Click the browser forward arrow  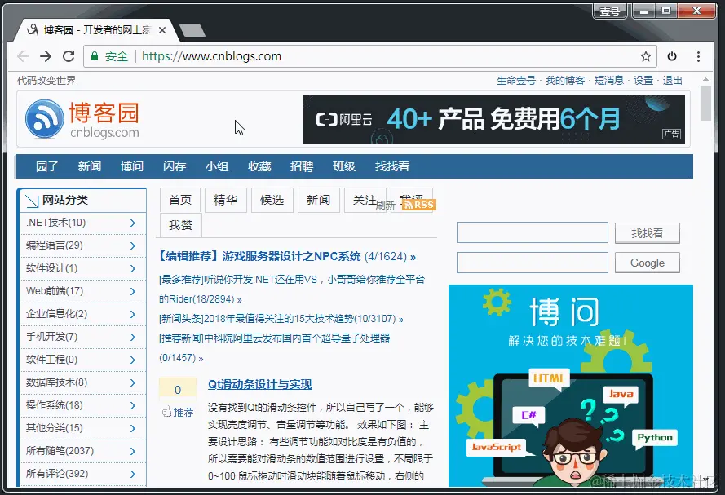(x=46, y=56)
